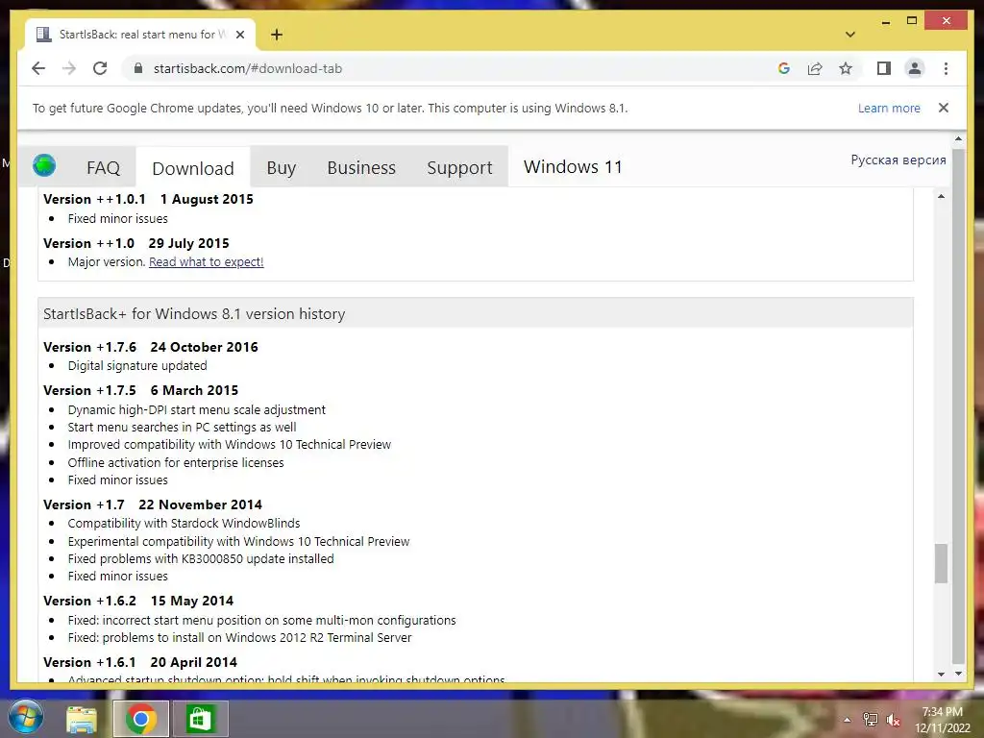984x738 pixels.
Task: Open the Windows Start orb button
Action: (25, 718)
